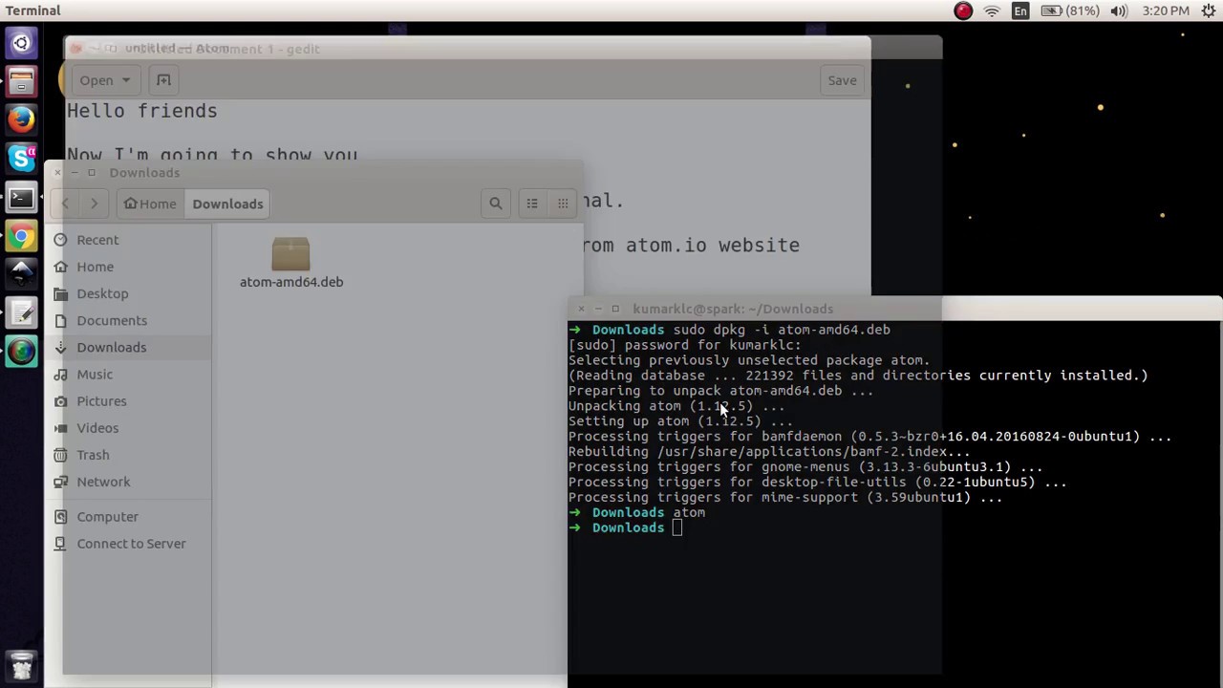The width and height of the screenshot is (1223, 688).
Task: Click terminal title 'kumarklc@spark: ~/Downloads'
Action: click(x=733, y=309)
